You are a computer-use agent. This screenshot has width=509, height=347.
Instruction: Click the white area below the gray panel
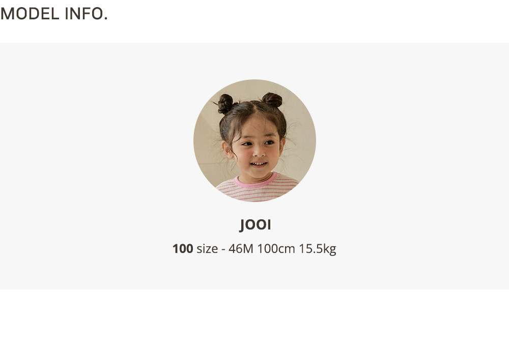254,318
